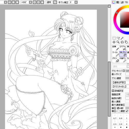The width and height of the screenshot is (129, 129).
Task: Click the 輪郭の硬さ edge hardness slider
Action: (127, 98)
